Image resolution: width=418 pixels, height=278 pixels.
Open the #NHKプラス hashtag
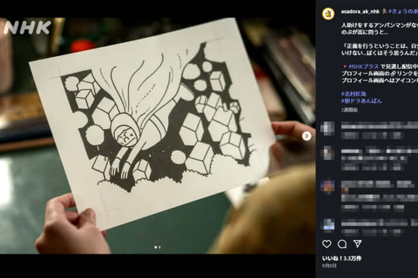coord(363,67)
